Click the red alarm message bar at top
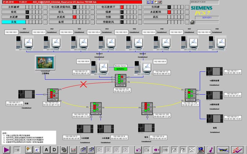Viewport: 247px width, 154px height. pyautogui.click(x=72, y=2)
